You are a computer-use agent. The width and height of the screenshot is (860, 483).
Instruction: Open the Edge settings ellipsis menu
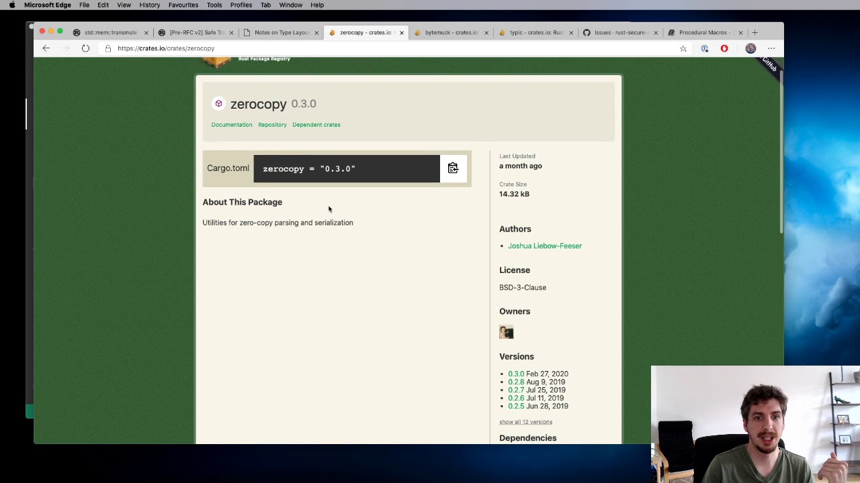(x=771, y=48)
